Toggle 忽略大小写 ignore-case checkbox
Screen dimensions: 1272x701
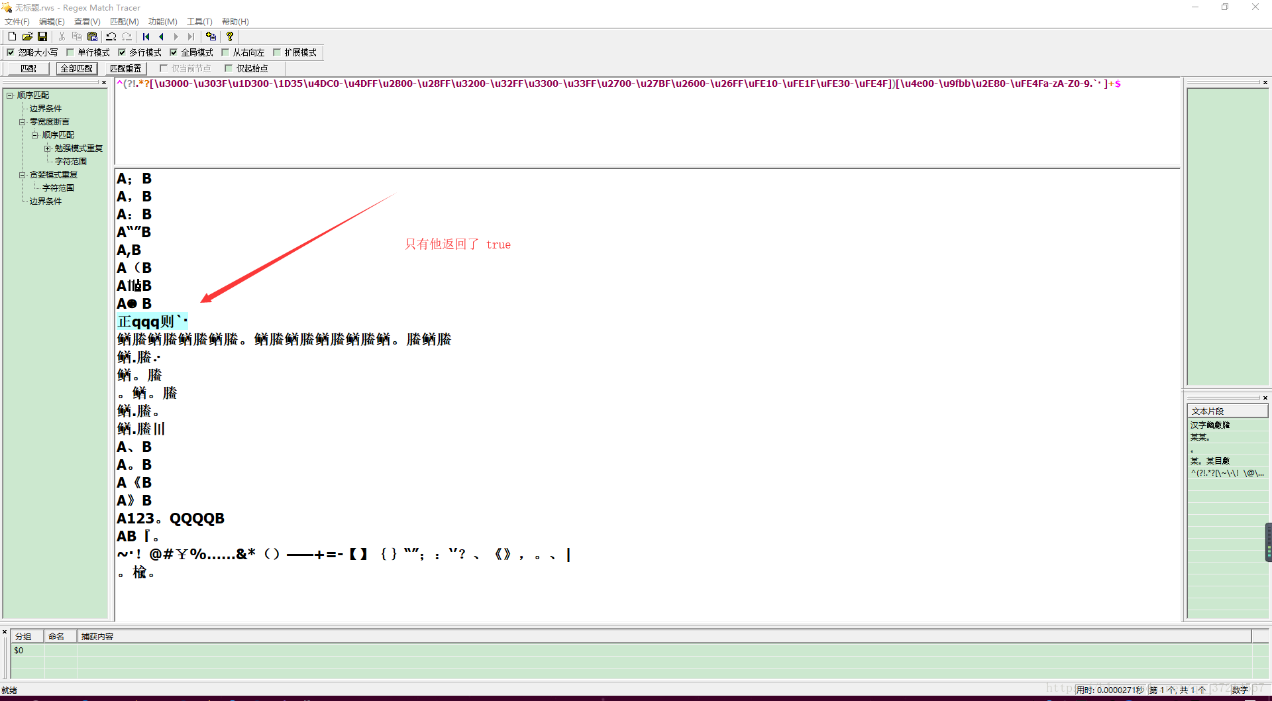click(11, 52)
